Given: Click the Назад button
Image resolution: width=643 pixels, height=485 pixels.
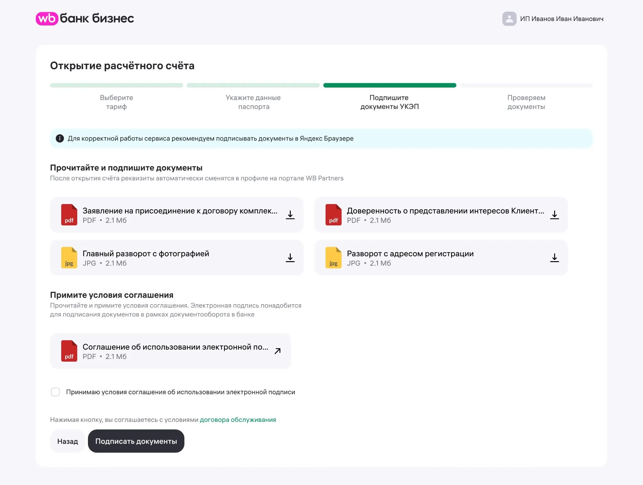Looking at the screenshot, I should [68, 441].
